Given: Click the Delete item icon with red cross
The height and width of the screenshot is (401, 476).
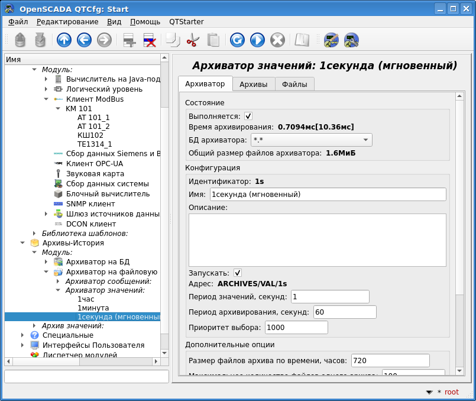Looking at the screenshot, I should [x=150, y=40].
